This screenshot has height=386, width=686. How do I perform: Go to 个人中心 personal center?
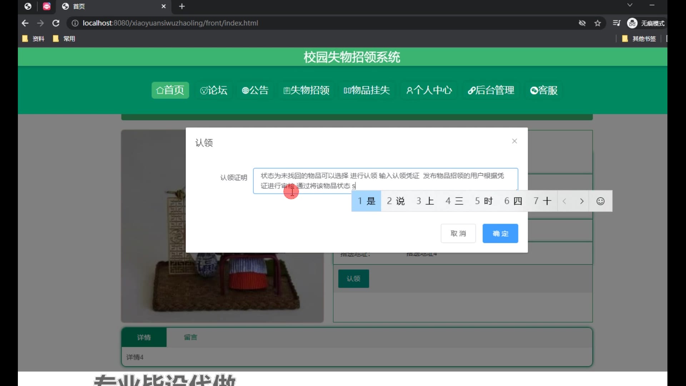429,90
